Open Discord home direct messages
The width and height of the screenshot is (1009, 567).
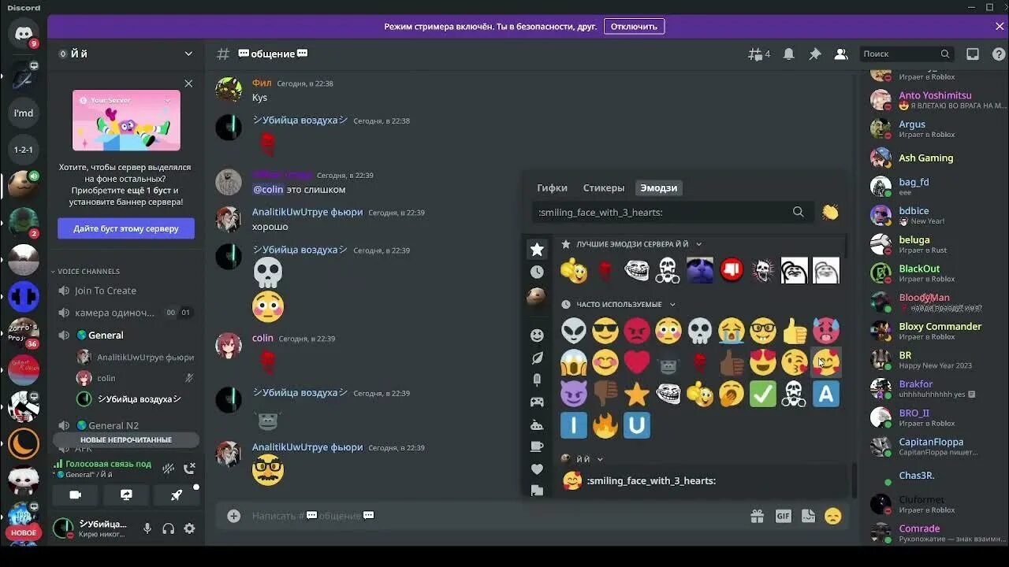click(24, 34)
